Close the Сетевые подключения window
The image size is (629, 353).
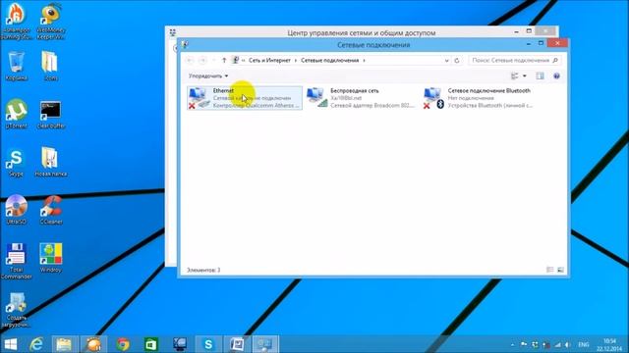557,43
